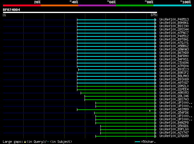Click the green alignment bar for UniRef100_A9RXM3
This screenshot has width=194, height=144.
(118, 93)
